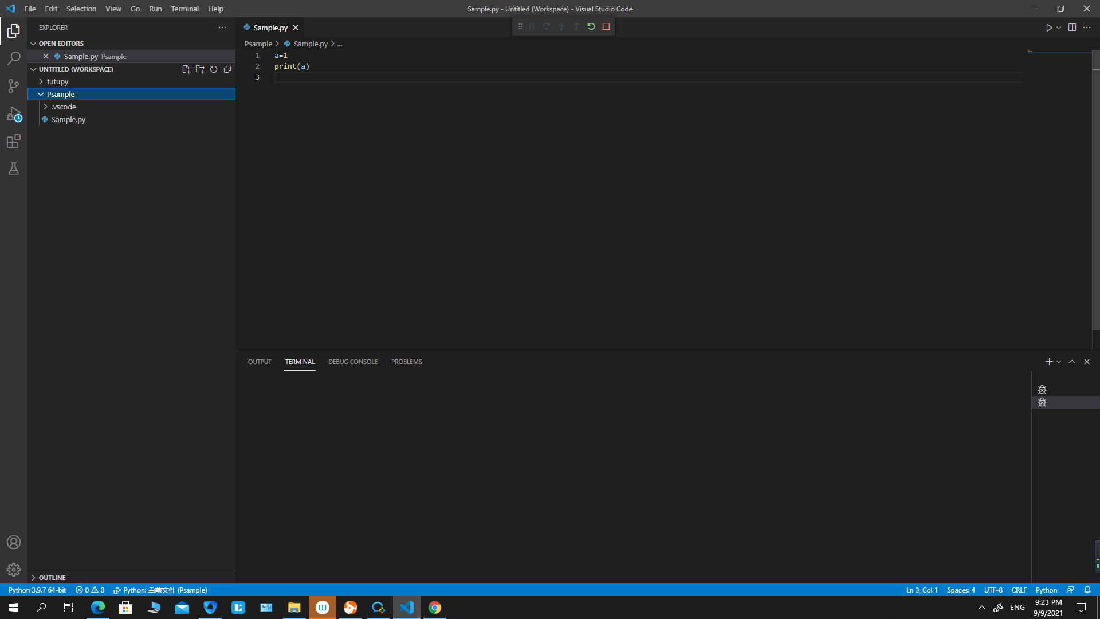
Task: Click the New File icon in explorer
Action: point(186,69)
